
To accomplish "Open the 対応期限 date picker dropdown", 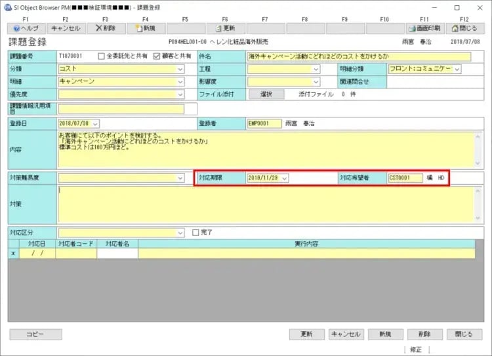I will pos(284,178).
